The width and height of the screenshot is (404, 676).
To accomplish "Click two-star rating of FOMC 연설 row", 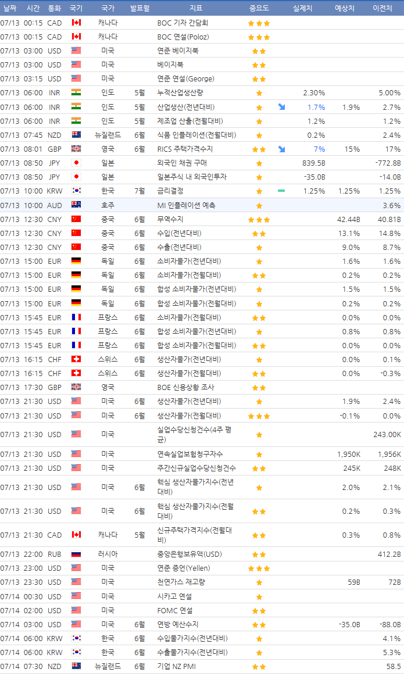I will (259, 611).
